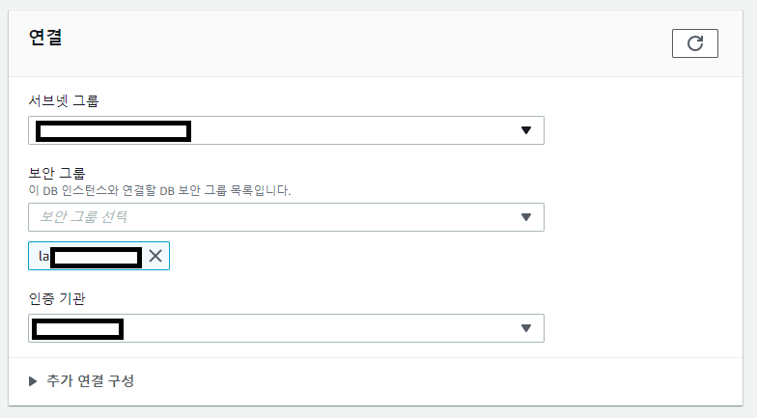Select the 인증 기관 combo box field
This screenshot has height=418, width=757.
(286, 328)
